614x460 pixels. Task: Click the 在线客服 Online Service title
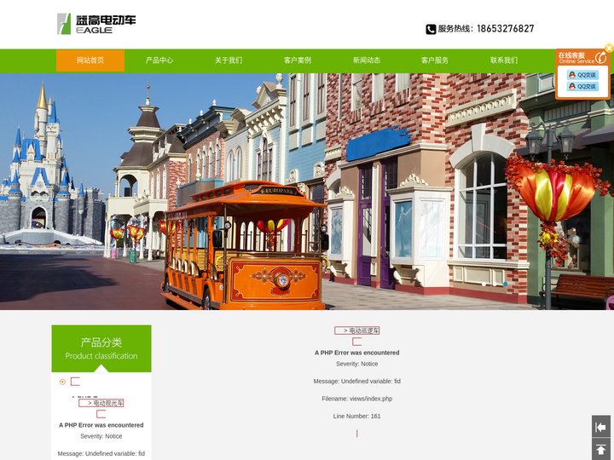click(576, 58)
